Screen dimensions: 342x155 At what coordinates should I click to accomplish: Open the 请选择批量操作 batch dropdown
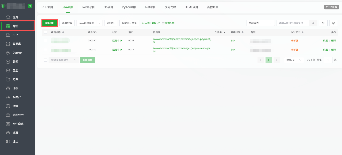coord(64,60)
